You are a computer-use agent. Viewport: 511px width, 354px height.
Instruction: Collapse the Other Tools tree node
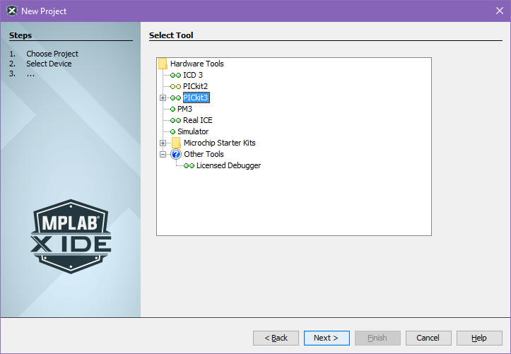click(x=163, y=154)
